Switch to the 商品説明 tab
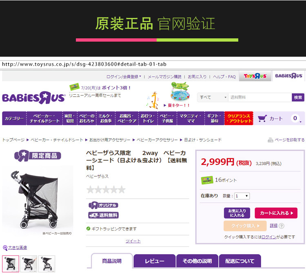Screen dimensions: 306x277 112,261
